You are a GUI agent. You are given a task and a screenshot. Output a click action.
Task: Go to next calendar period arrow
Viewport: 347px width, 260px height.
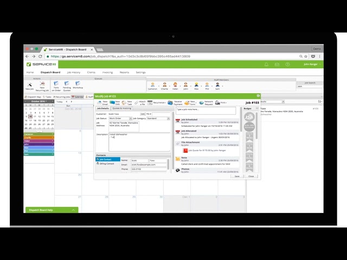[x=71, y=102]
